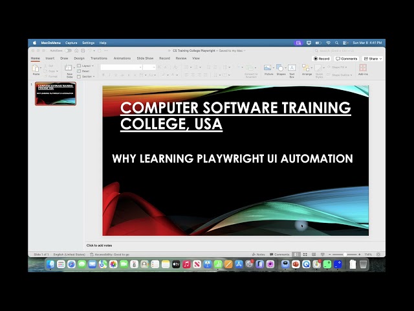Open the Shape Fill dropdown
The image size is (414, 311).
[x=337, y=67]
